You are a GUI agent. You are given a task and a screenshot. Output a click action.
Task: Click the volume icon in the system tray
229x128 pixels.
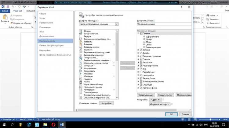click(x=201, y=125)
